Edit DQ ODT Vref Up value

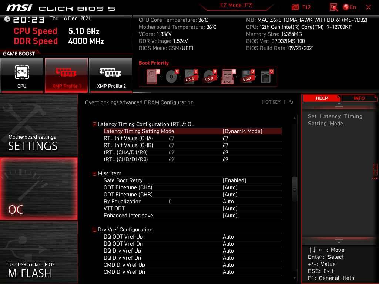click(x=192, y=237)
